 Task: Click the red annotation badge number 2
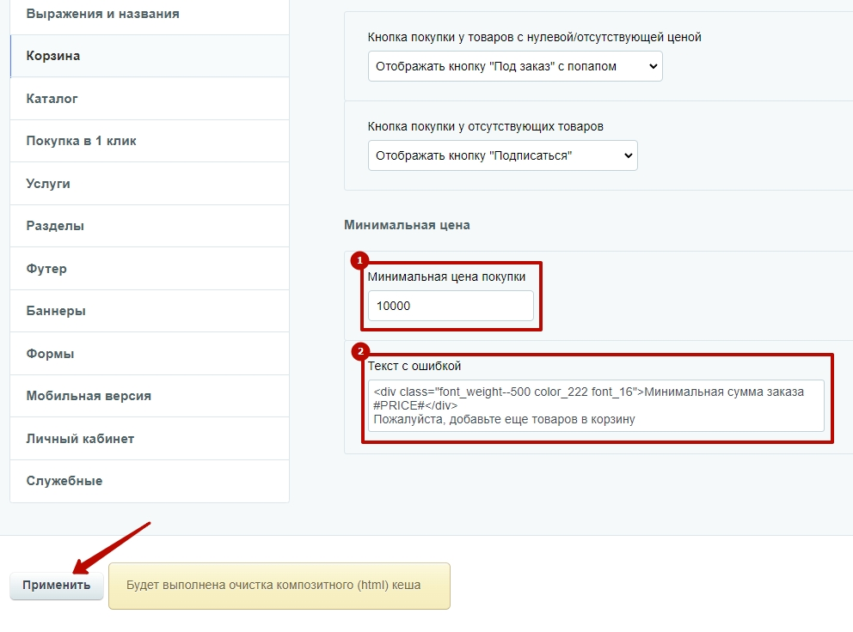[x=360, y=351]
